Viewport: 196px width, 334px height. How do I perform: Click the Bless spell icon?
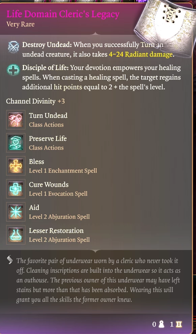(x=16, y=166)
